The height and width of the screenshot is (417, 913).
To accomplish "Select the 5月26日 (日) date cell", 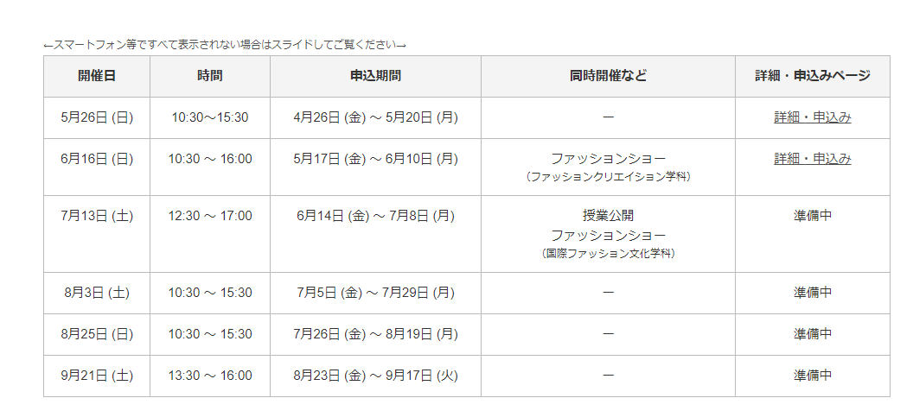I will tap(97, 117).
